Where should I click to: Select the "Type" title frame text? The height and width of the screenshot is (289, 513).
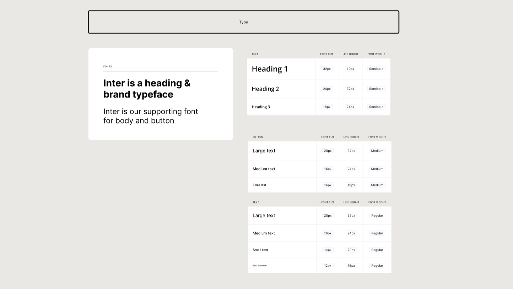(243, 22)
